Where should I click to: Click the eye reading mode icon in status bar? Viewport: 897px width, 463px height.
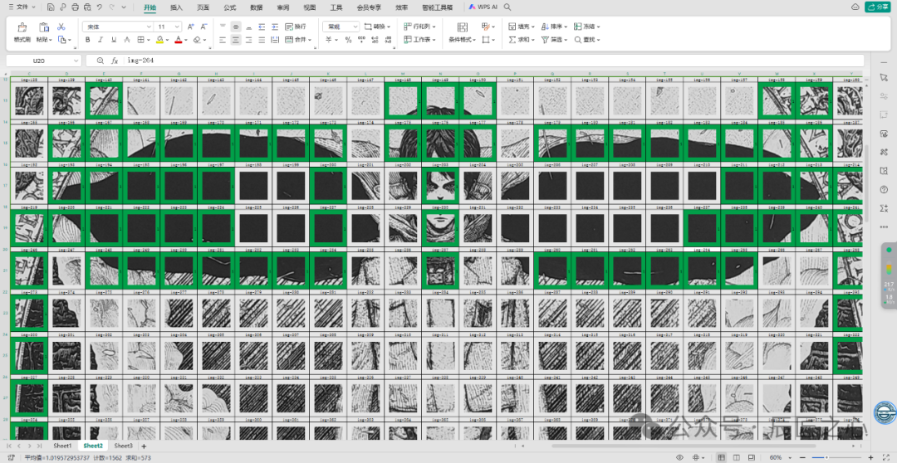coord(679,457)
